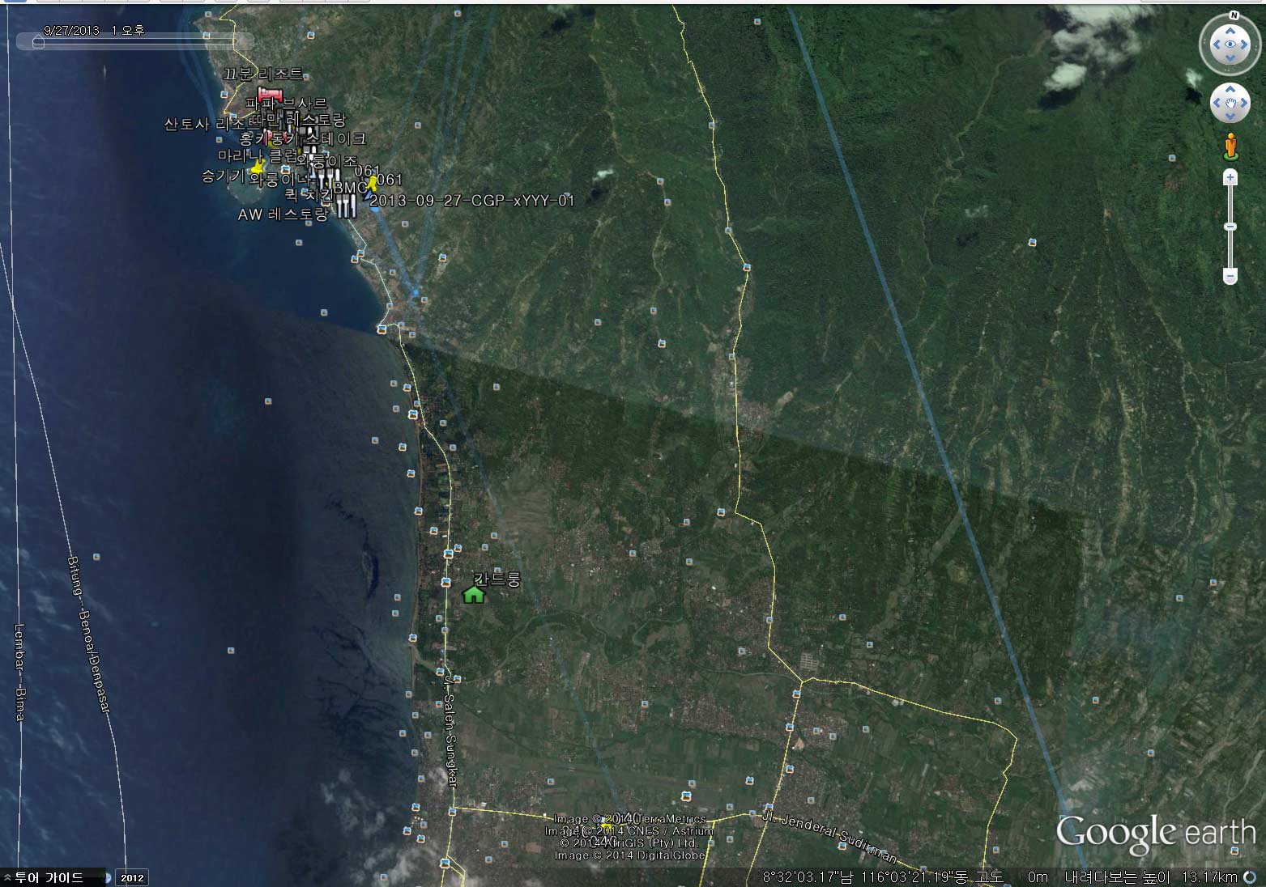The width and height of the screenshot is (1266, 887).
Task: Click the green house 간드룽 placemark
Action: pos(474,594)
